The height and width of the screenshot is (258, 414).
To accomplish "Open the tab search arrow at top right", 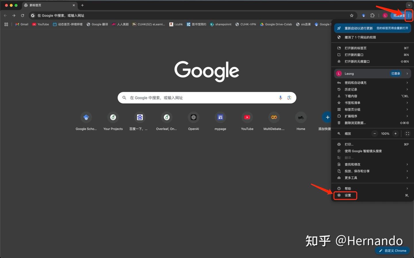I will [409, 5].
